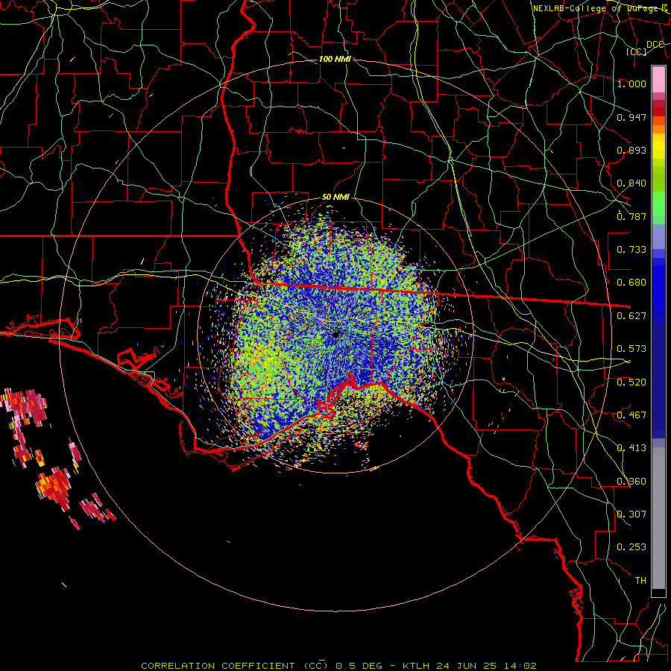The width and height of the screenshot is (671, 671).
Task: Click the 100 NMI range ring label
Action: 335,59
